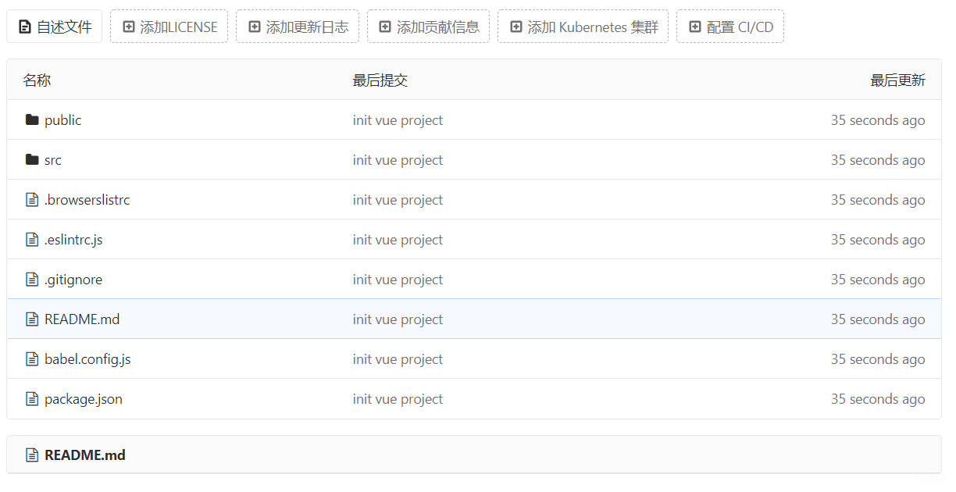This screenshot has height=492, width=956.
Task: Open README.md in the file list
Action: [x=82, y=319]
